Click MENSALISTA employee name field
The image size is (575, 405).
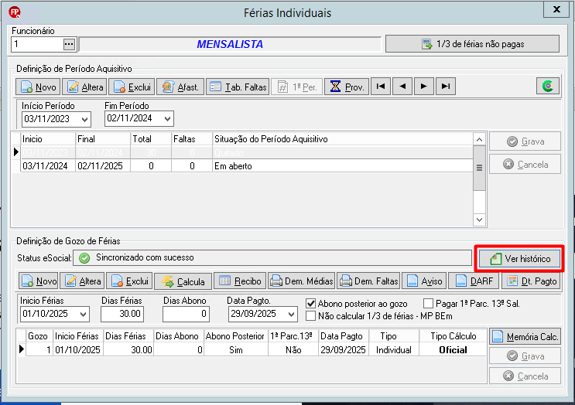click(x=230, y=44)
